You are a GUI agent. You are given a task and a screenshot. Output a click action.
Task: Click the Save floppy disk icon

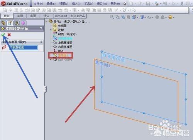point(148,3)
